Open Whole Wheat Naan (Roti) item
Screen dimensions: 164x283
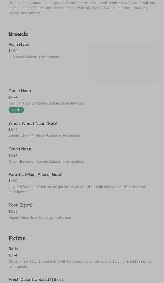(33, 124)
